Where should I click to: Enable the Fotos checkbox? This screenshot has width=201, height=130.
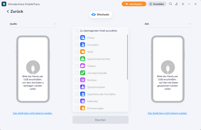pyautogui.click(x=77, y=37)
